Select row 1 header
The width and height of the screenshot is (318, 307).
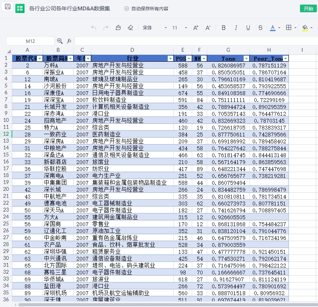pyautogui.click(x=6, y=58)
